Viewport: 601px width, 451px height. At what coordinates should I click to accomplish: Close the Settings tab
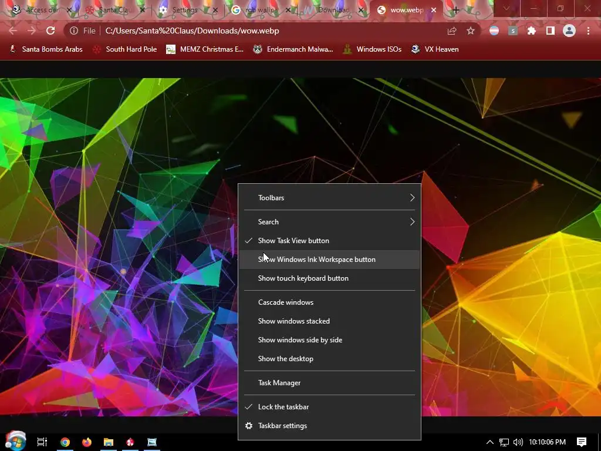click(215, 11)
